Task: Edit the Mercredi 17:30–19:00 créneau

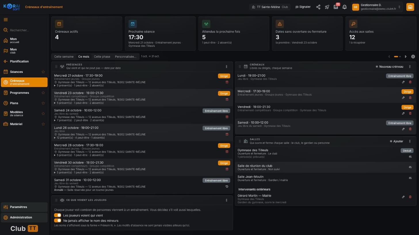Action: click(x=403, y=98)
